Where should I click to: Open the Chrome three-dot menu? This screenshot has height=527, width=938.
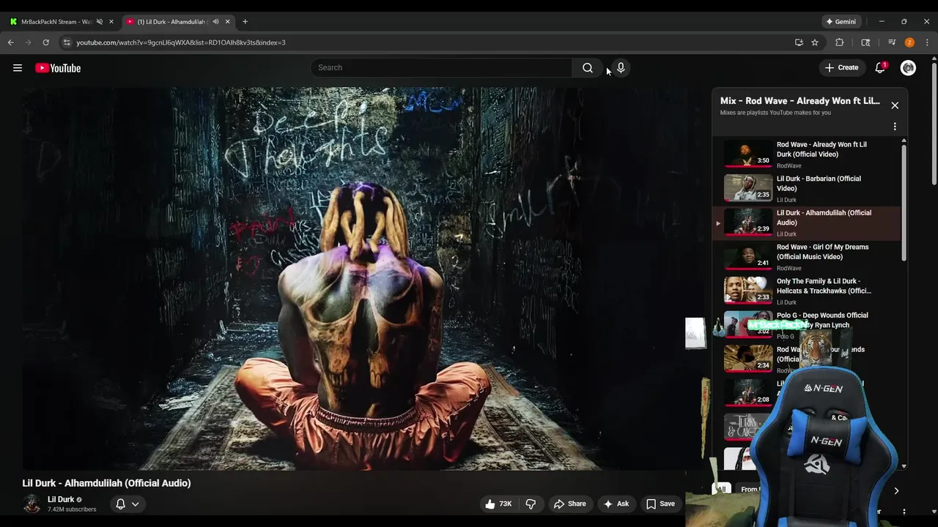(927, 42)
